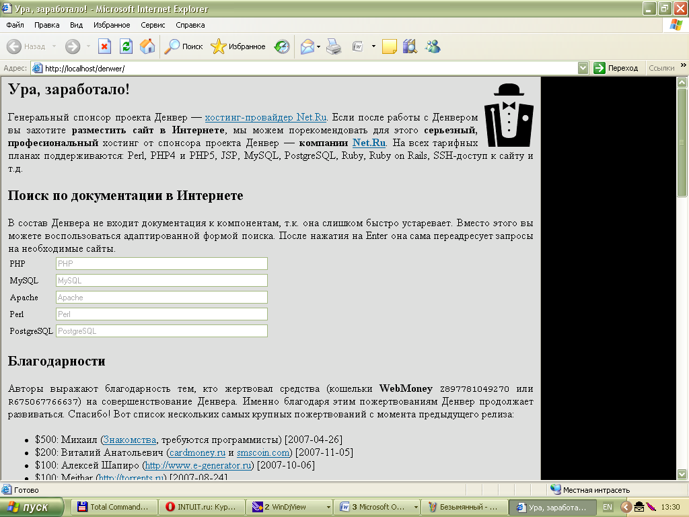Screen dimensions: 689x517
Task: Open http://www.e-generator.ru link
Action: click(198, 465)
